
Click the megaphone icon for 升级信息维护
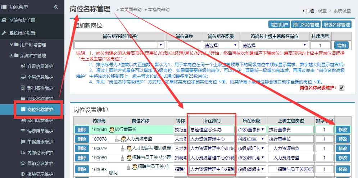[23, 67]
